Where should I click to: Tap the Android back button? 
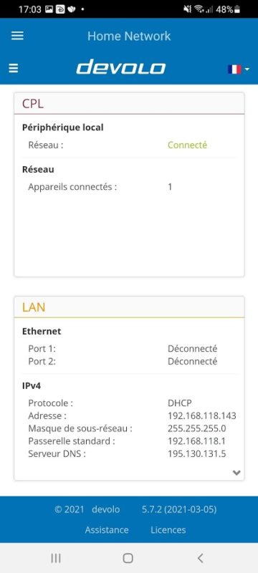click(x=200, y=558)
